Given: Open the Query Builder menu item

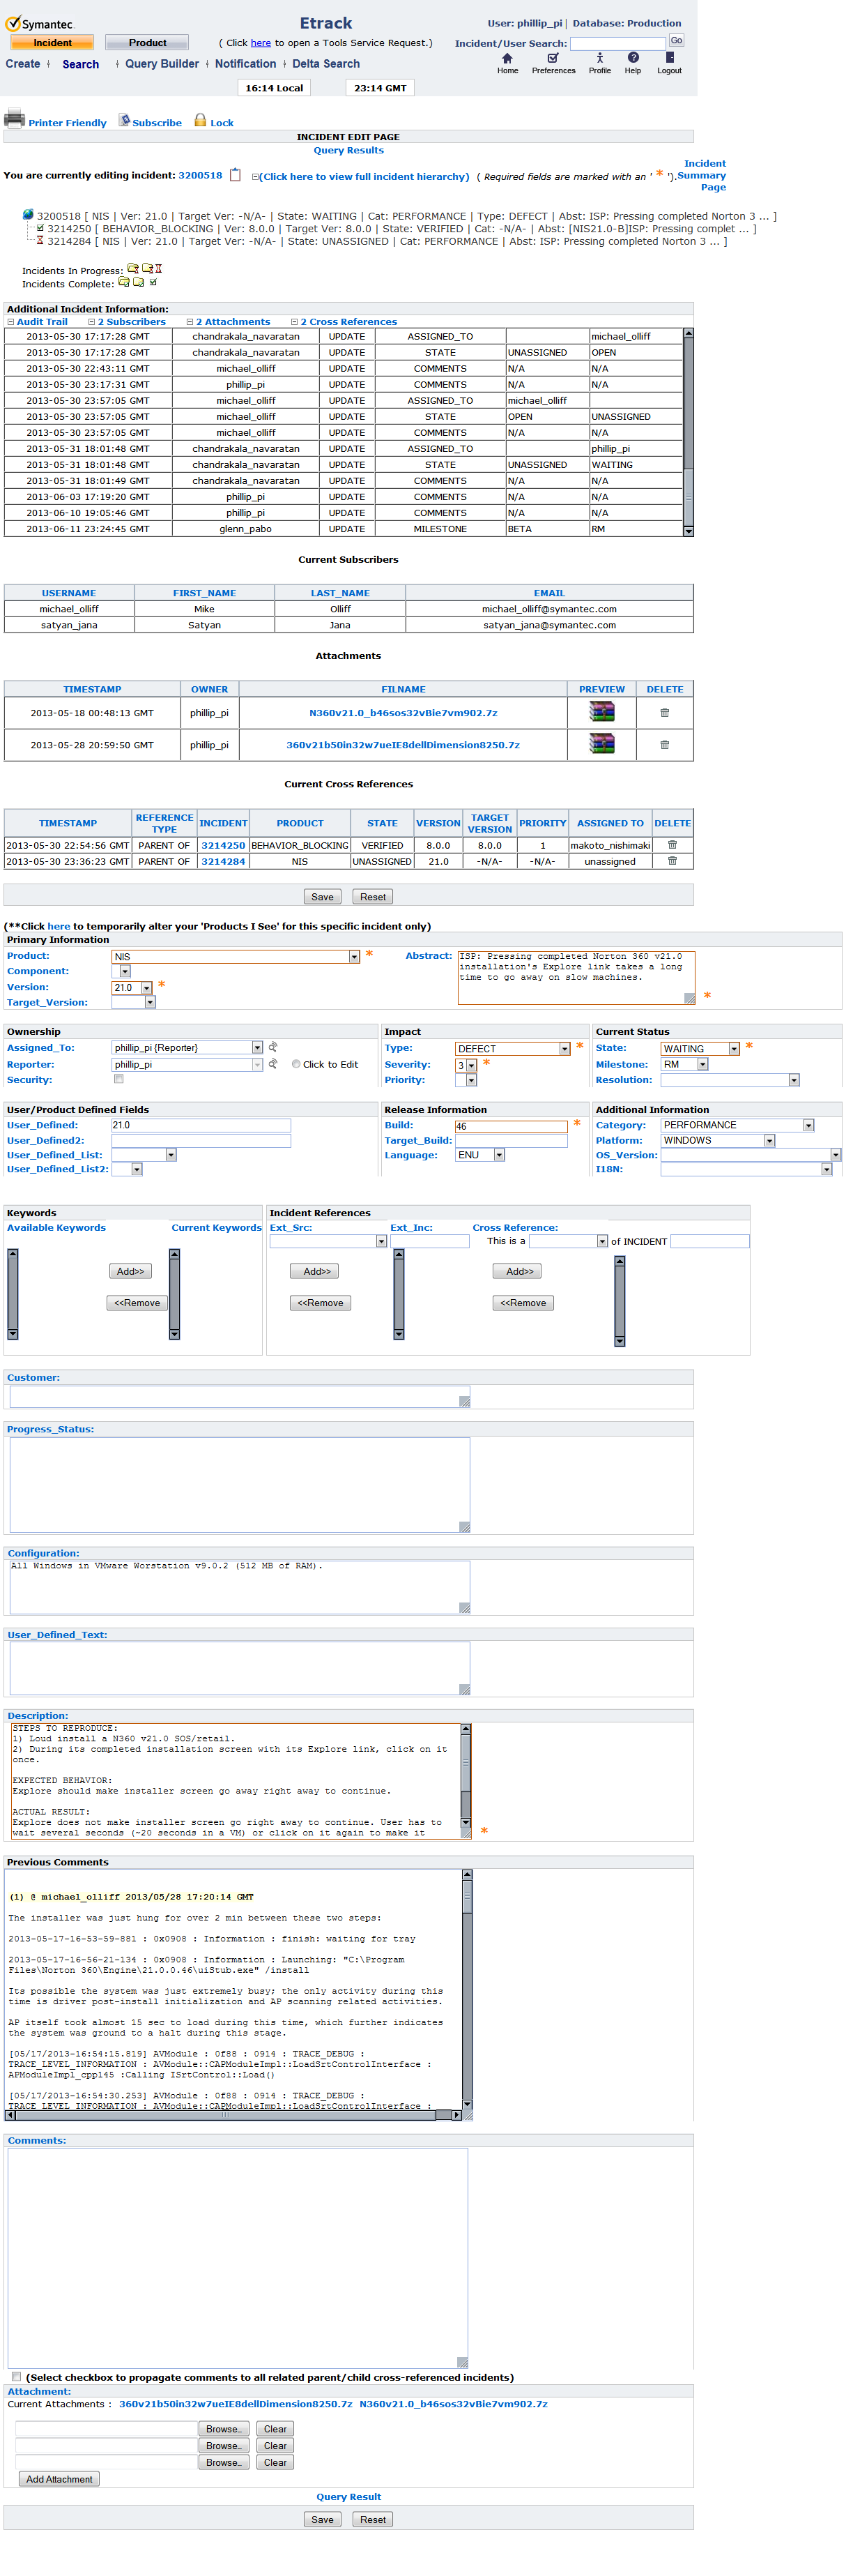Looking at the screenshot, I should 162,64.
